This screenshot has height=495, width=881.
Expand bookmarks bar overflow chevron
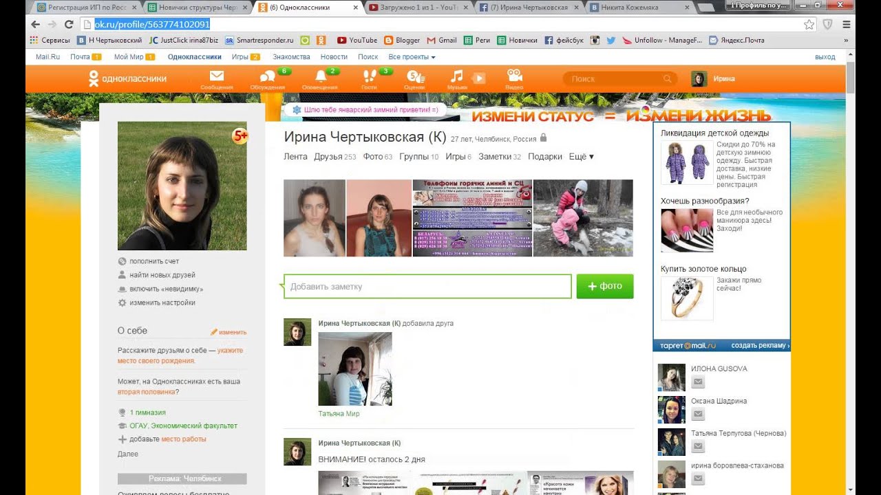(846, 40)
